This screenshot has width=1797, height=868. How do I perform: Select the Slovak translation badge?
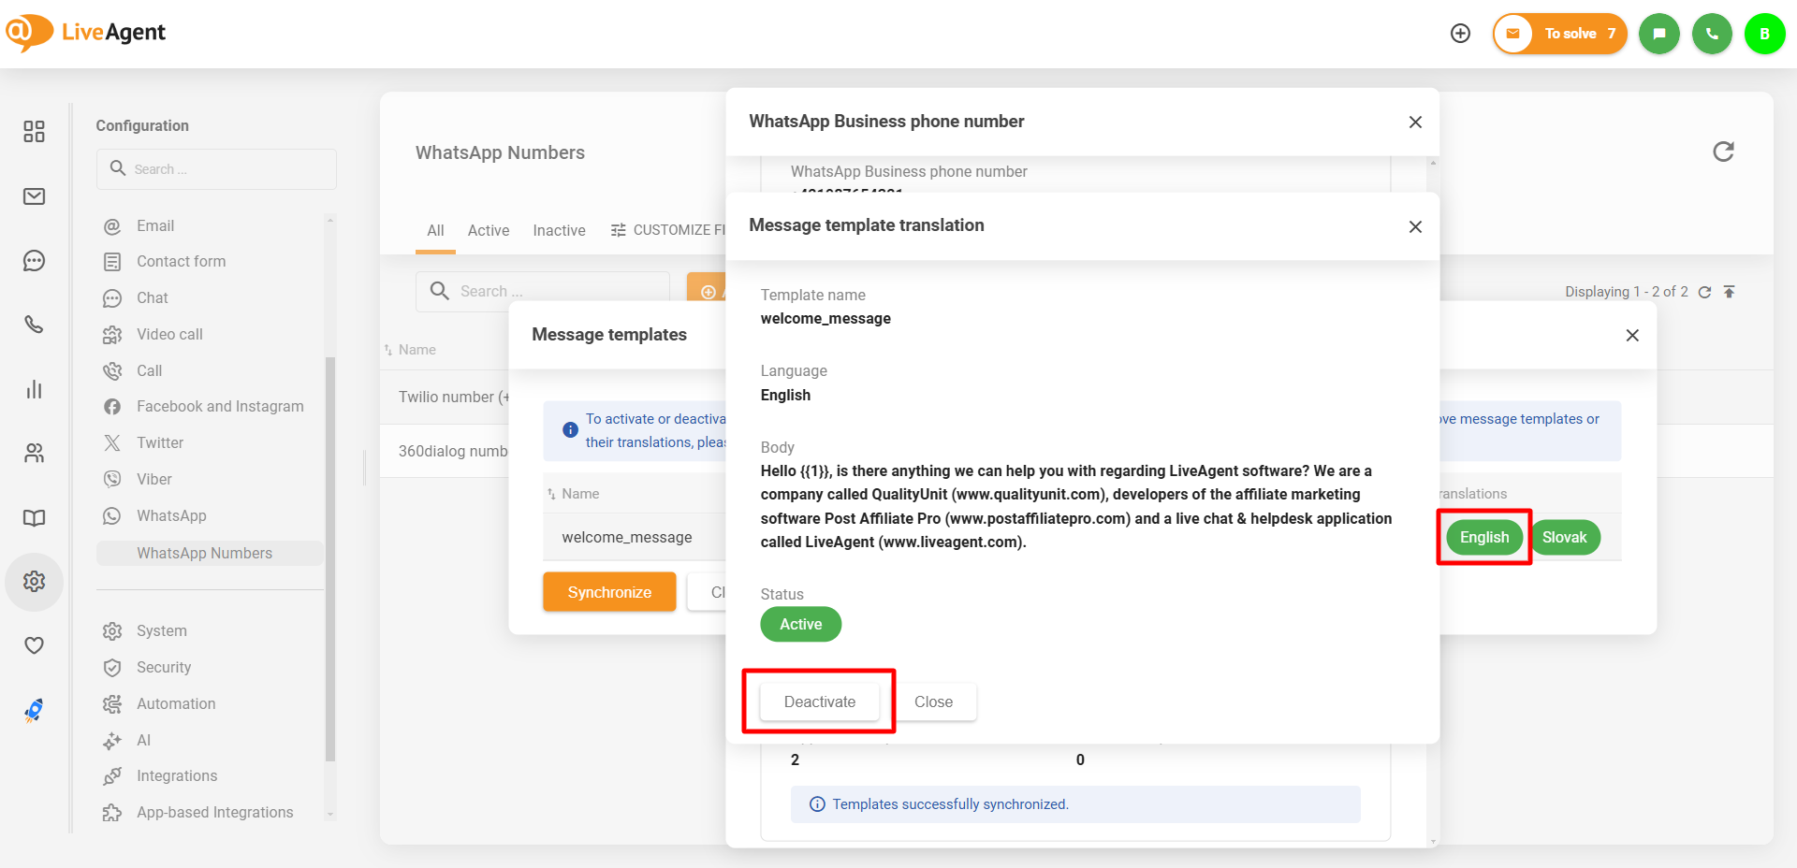click(x=1564, y=537)
